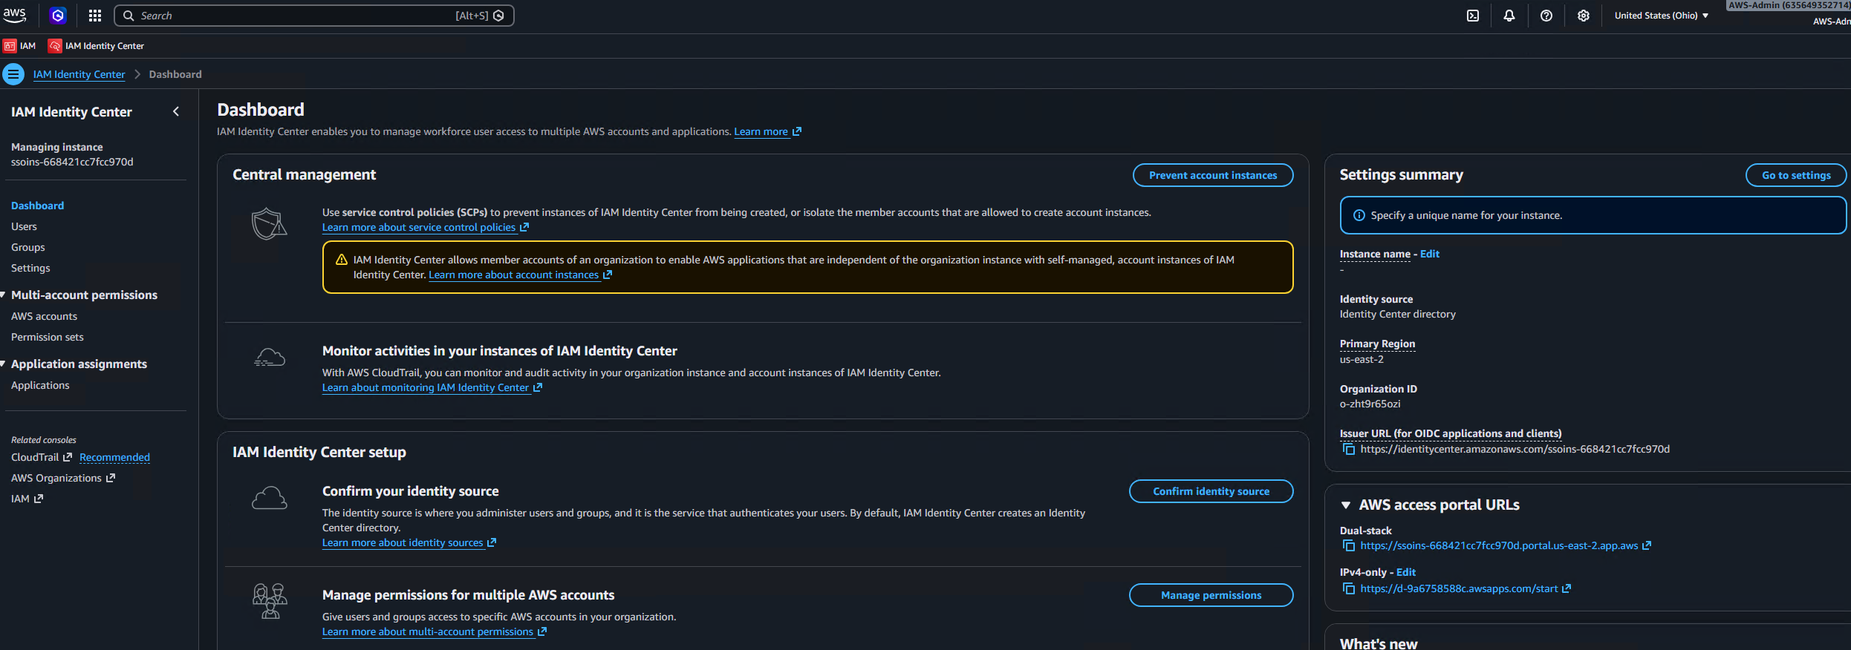The width and height of the screenshot is (1851, 650).
Task: Open the AWS home logo
Action: point(15,15)
